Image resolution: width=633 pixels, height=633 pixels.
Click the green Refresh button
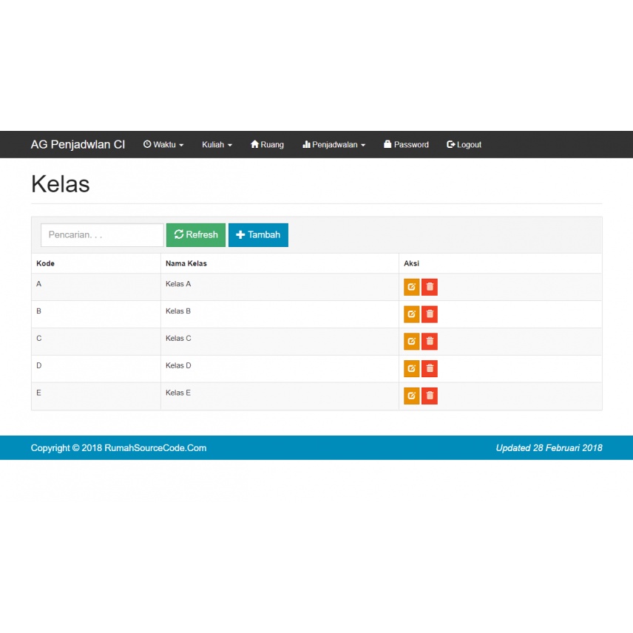196,235
